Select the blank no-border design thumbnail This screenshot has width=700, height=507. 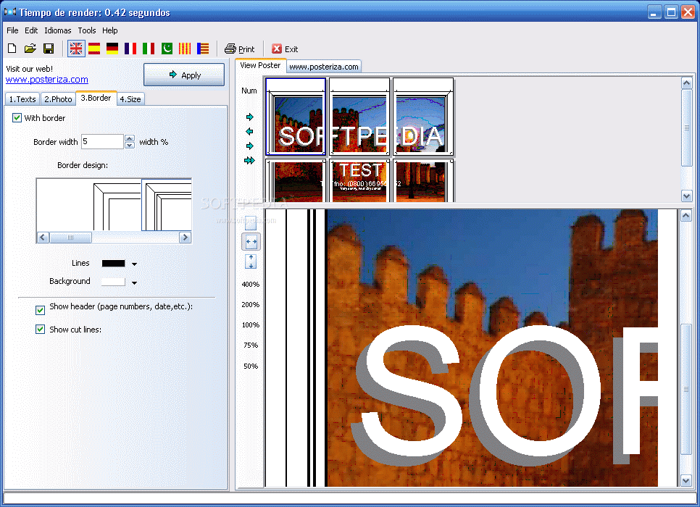click(64, 205)
